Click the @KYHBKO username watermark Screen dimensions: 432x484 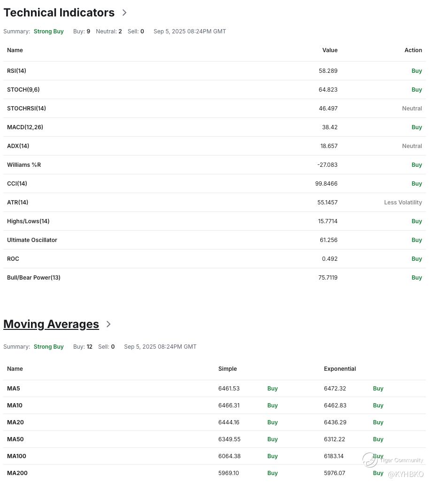(406, 475)
